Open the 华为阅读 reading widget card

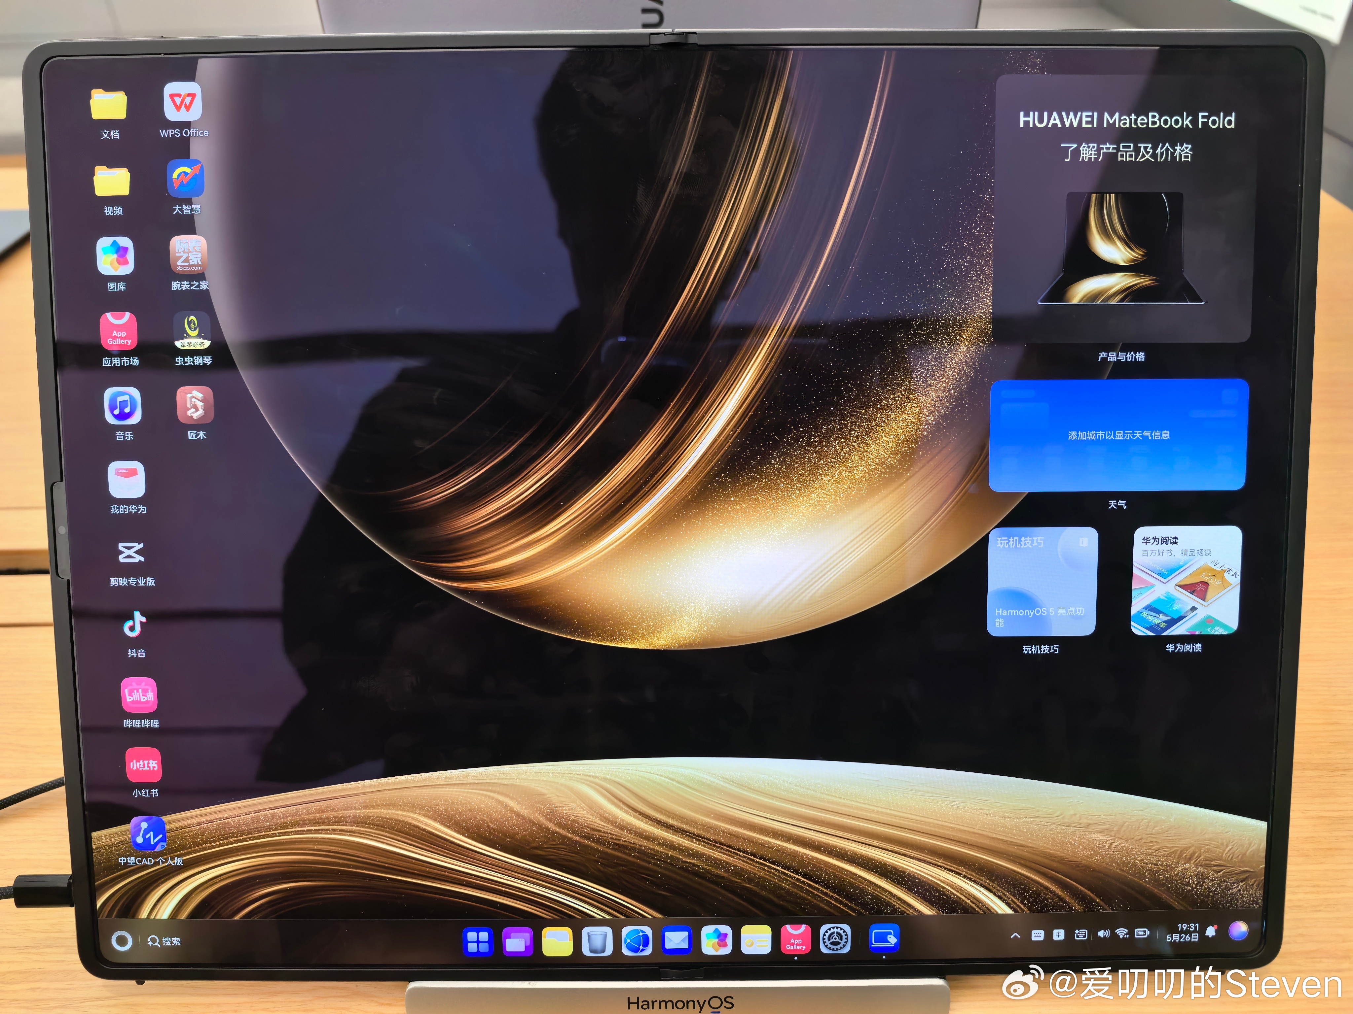[1186, 580]
